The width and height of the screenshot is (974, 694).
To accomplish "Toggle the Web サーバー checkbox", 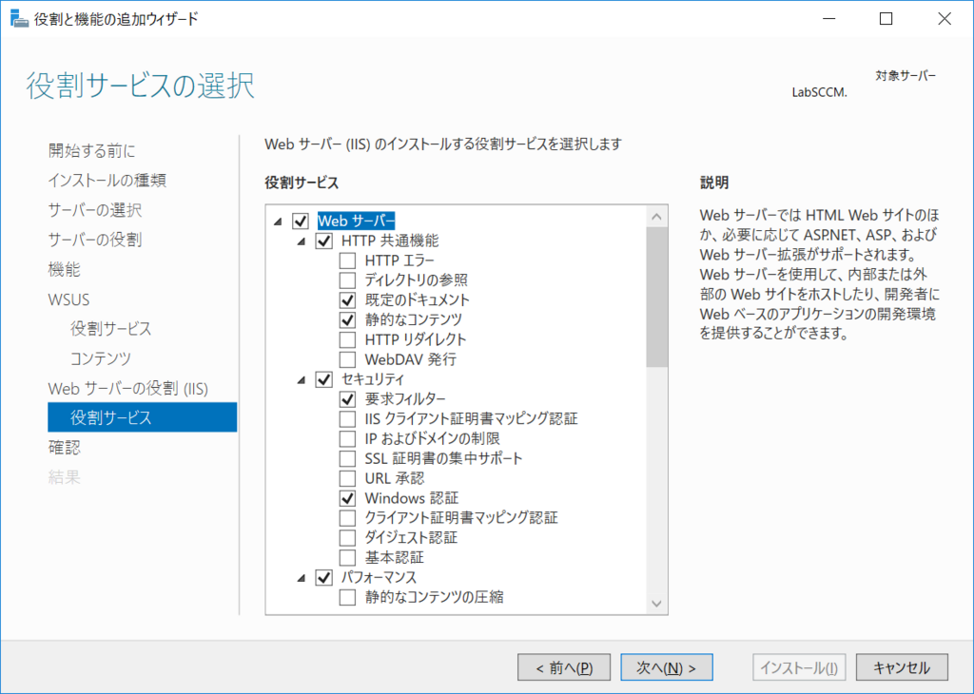I will point(301,221).
